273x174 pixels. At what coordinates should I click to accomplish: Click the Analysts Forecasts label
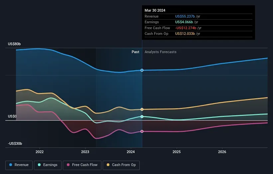click(x=160, y=52)
